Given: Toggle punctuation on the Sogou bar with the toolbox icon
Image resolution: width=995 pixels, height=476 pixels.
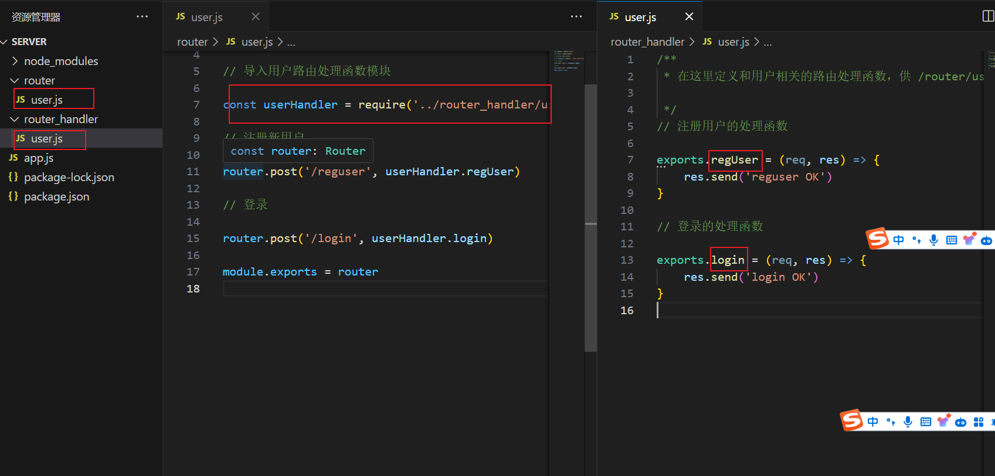Looking at the screenshot, I should [891, 422].
